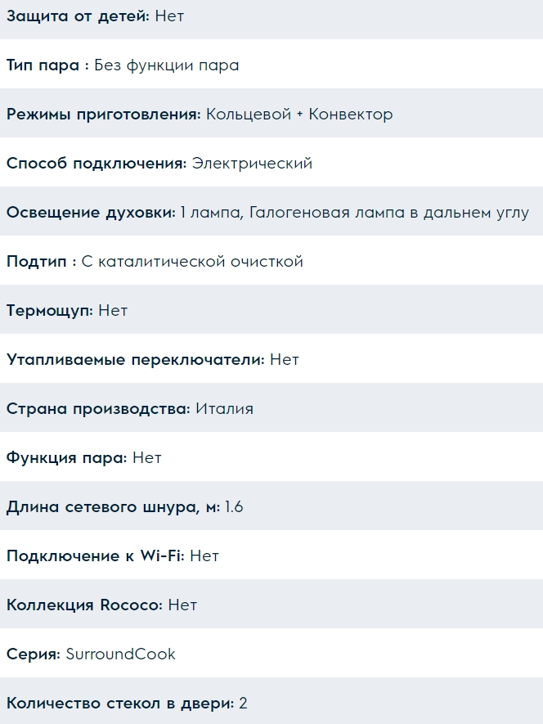This screenshot has width=543, height=724.
Task: Click the "Длина сетевого шнура, м" label
Action: click(x=113, y=507)
